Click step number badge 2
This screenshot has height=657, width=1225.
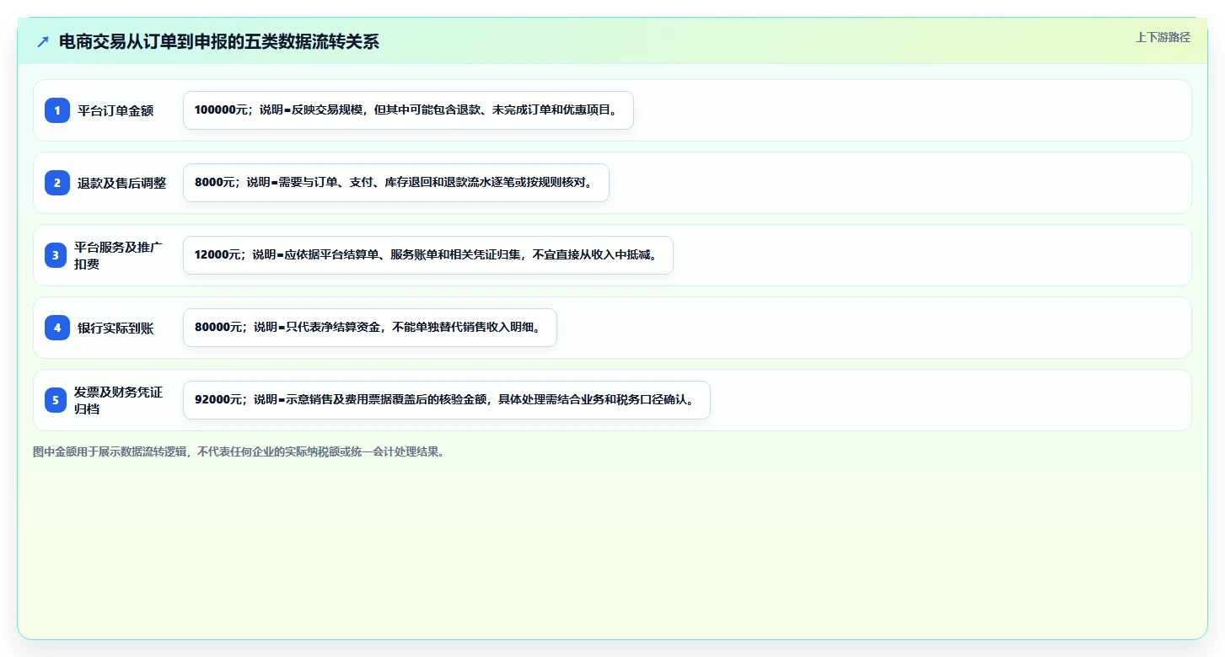(x=57, y=183)
